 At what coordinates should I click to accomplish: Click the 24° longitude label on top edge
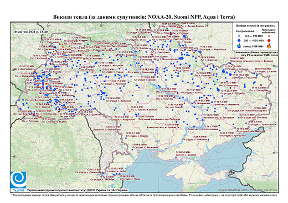tap(49, 26)
